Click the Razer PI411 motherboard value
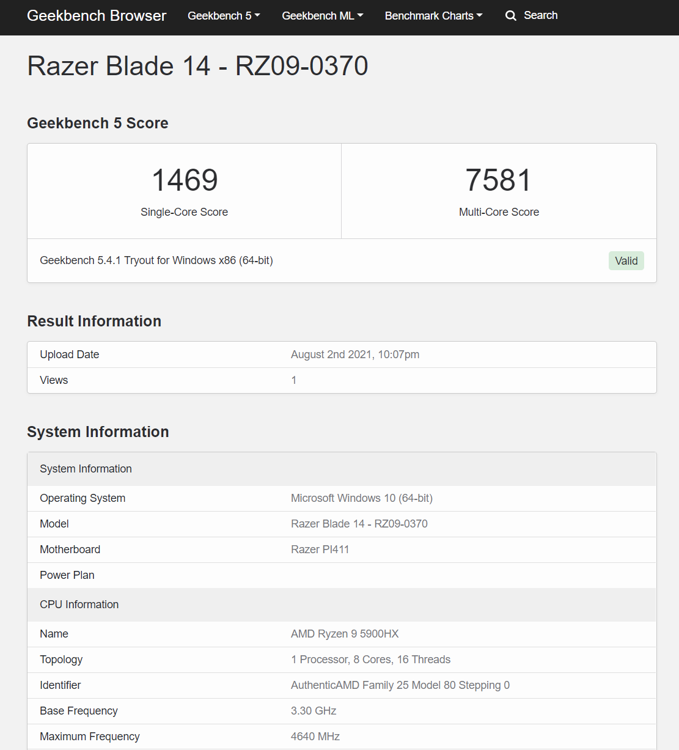Image resolution: width=679 pixels, height=750 pixels. click(320, 550)
